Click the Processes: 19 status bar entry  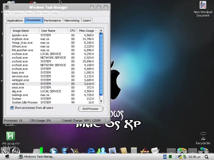13,121
